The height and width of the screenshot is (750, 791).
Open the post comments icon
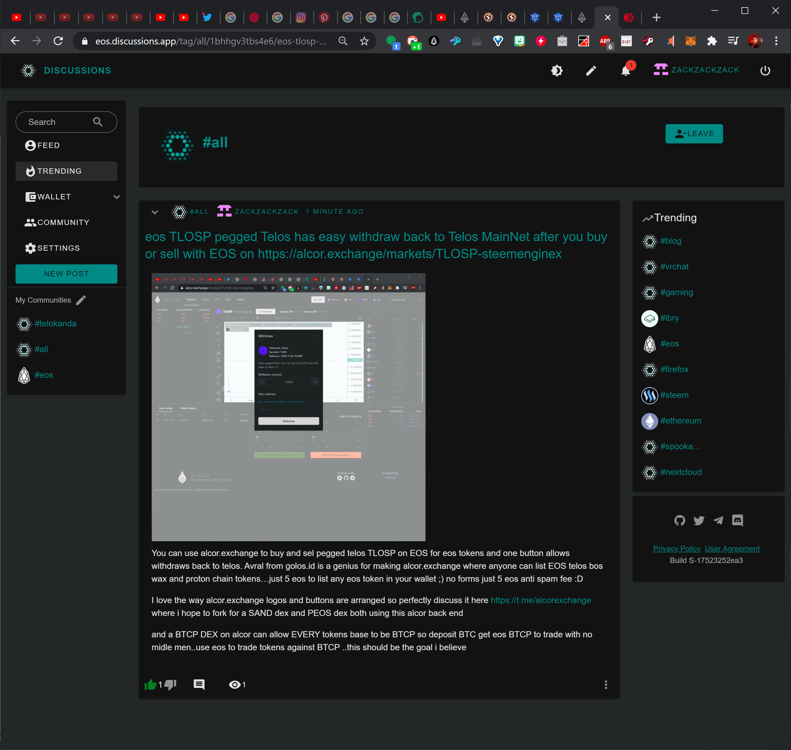[x=199, y=685]
